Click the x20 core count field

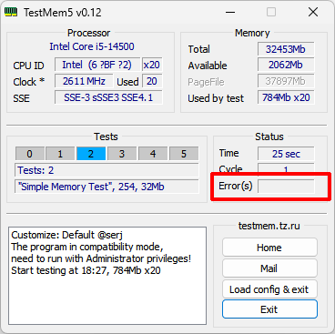tap(152, 65)
